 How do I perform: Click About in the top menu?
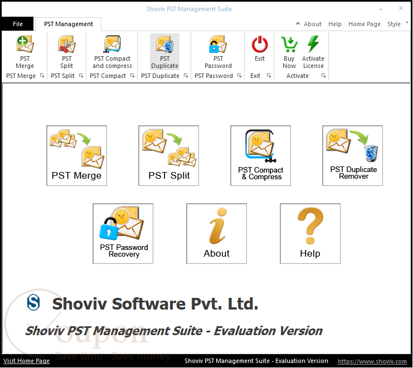312,24
